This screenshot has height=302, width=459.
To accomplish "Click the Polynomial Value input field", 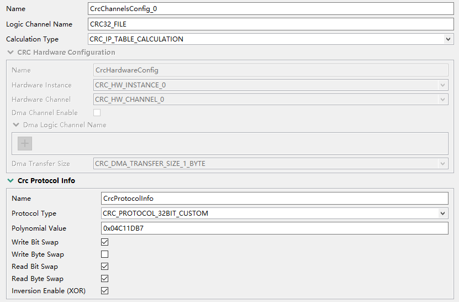I will [275, 228].
